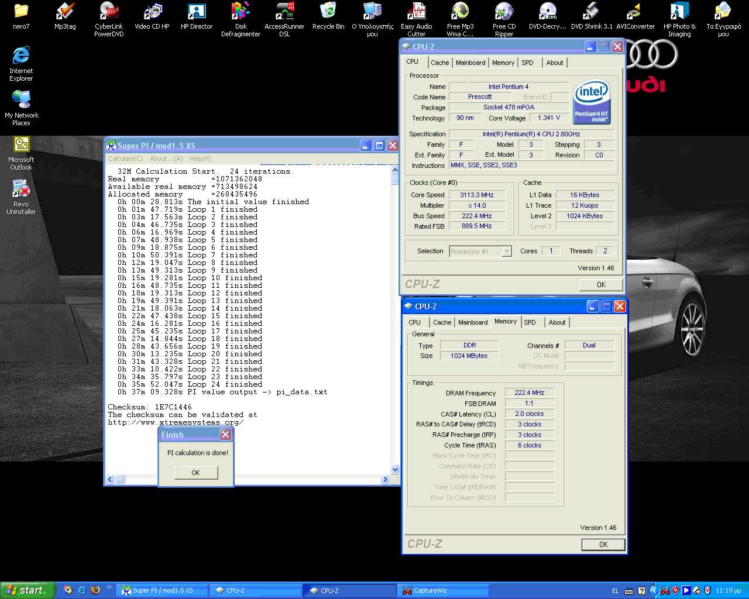Launch media player from quick launch bar
Viewport: 749px width, 599px height.
coord(68,590)
